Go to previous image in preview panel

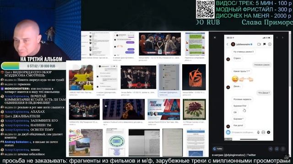pyautogui.click(x=277, y=37)
